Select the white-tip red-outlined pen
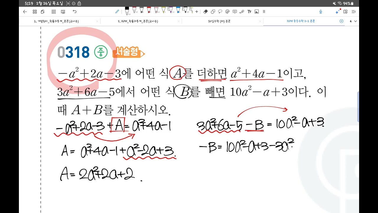 point(134,10)
